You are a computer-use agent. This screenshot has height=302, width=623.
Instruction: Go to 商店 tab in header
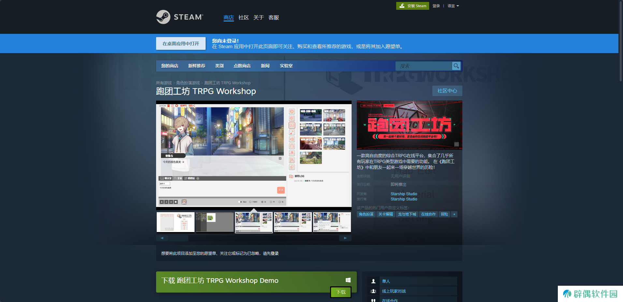point(229,18)
